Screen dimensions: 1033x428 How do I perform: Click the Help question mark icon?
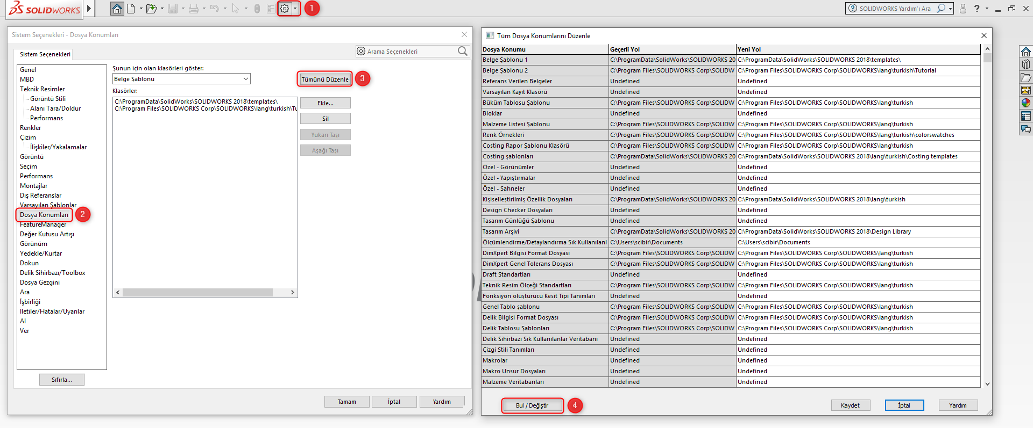977,9
